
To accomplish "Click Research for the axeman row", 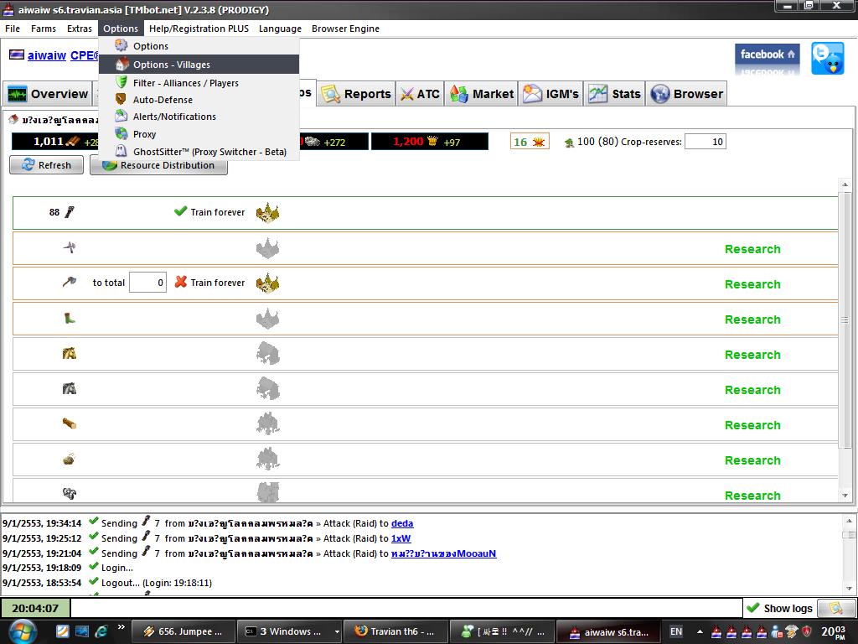I will (x=752, y=284).
